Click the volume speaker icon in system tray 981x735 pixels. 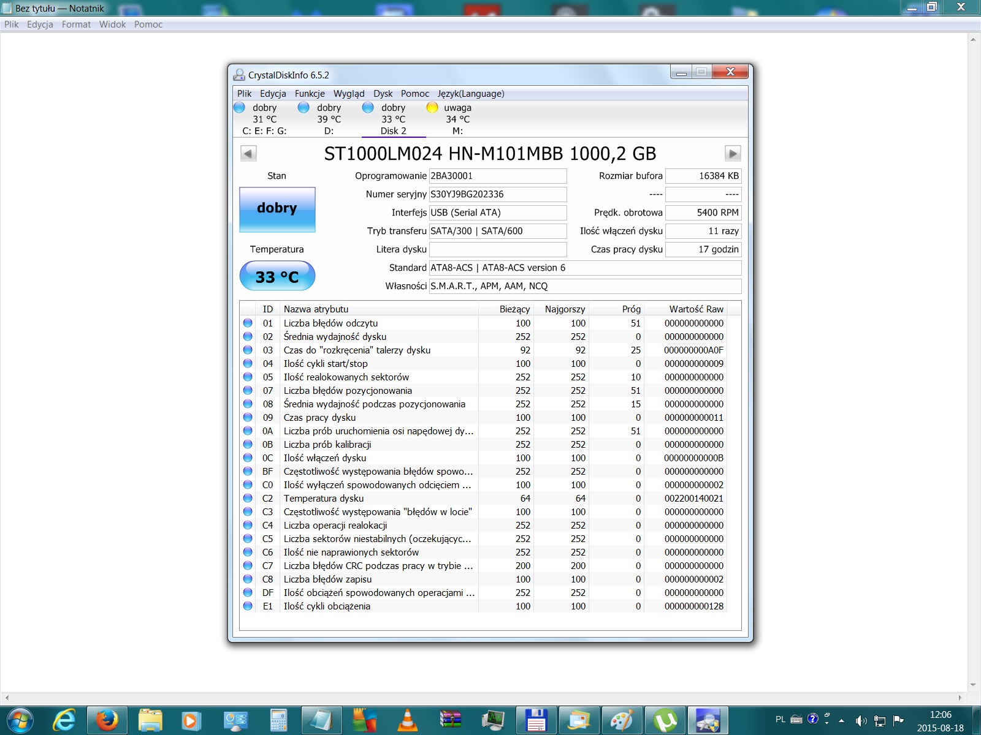(x=861, y=720)
